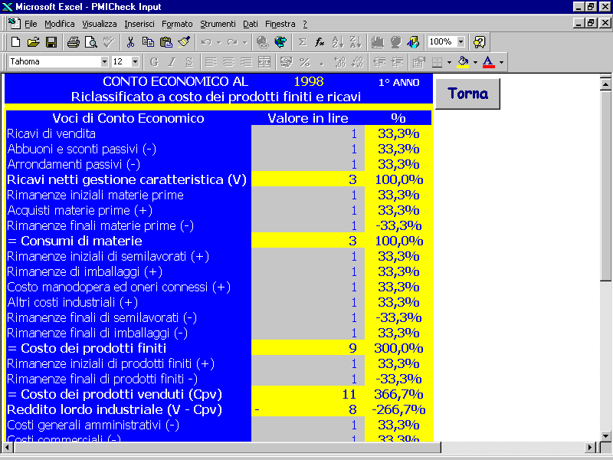Click the horizontal scrollbar right arrow
The height and width of the screenshot is (460, 613).
click(590, 447)
